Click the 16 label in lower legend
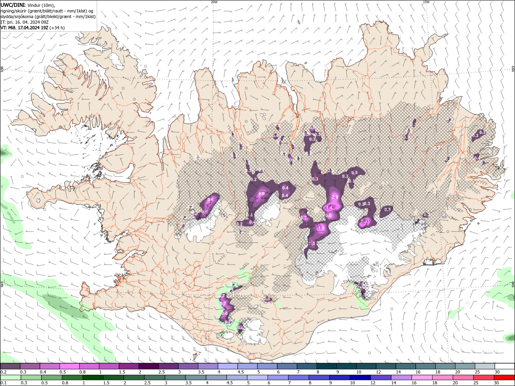Image resolution: width=515 pixels, height=386 pixels. pos(414,383)
